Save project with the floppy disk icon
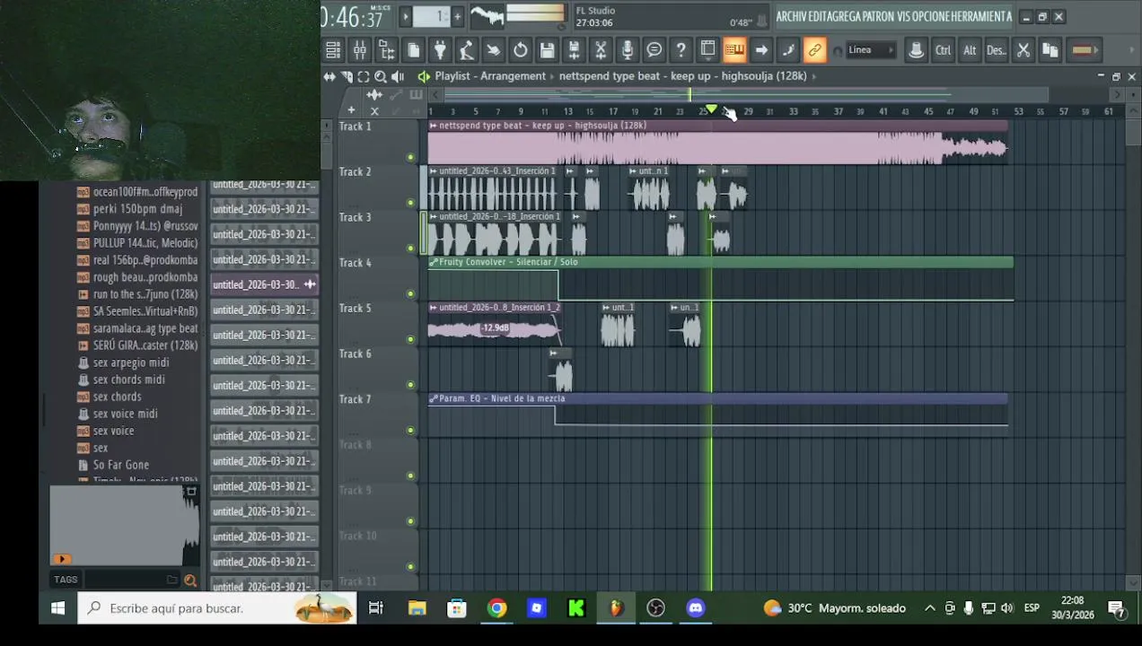Viewport: 1142px width, 646px height. coord(547,50)
